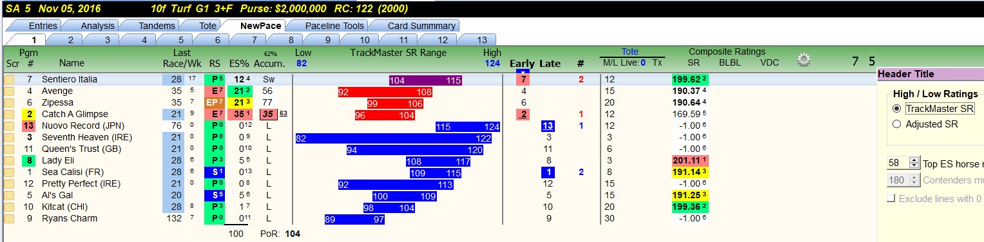The image size is (984, 242).
Task: Click Nuovo Record's blue SR range bar
Action: point(467,126)
